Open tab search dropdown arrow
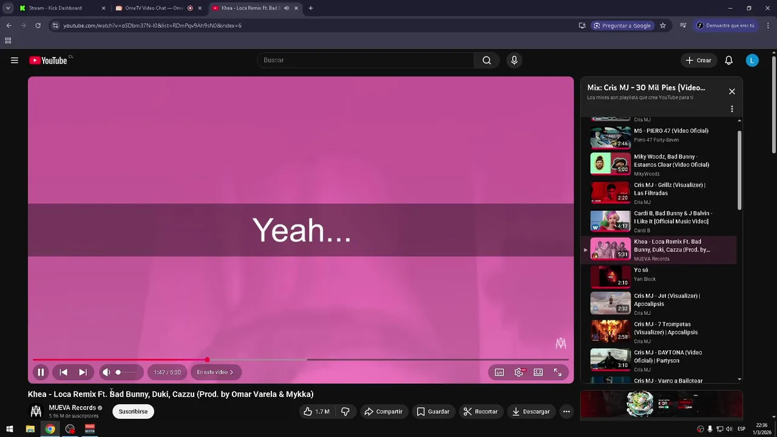The image size is (777, 437). pyautogui.click(x=8, y=8)
